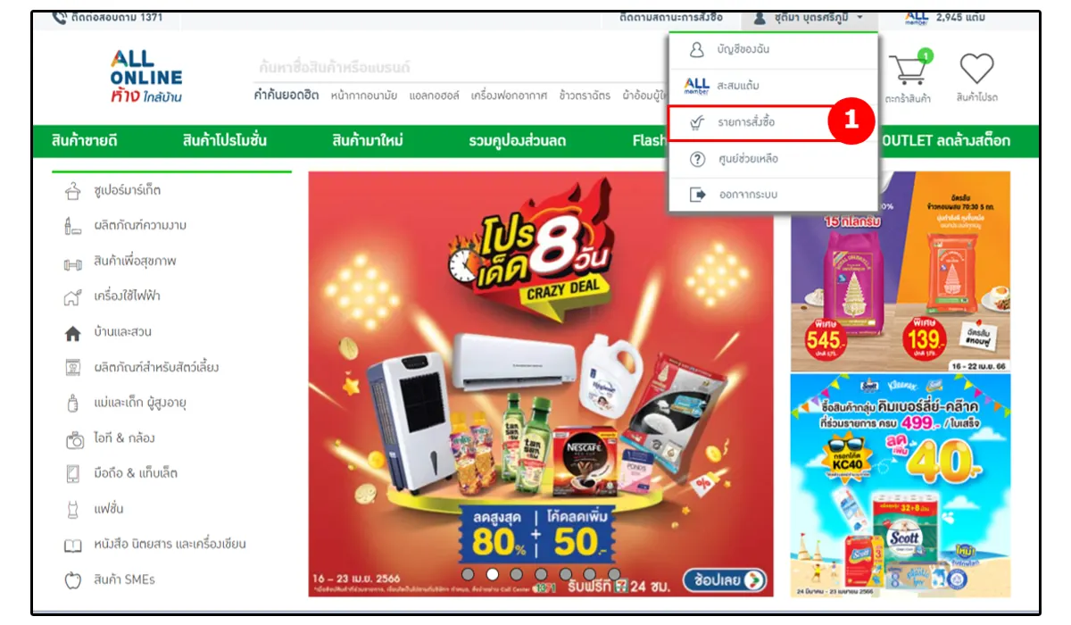Click the help center question mark icon

[698, 159]
